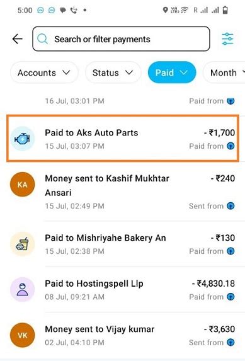245x361 pixels.
Task: Open the Month filter dropdown
Action: click(224, 72)
